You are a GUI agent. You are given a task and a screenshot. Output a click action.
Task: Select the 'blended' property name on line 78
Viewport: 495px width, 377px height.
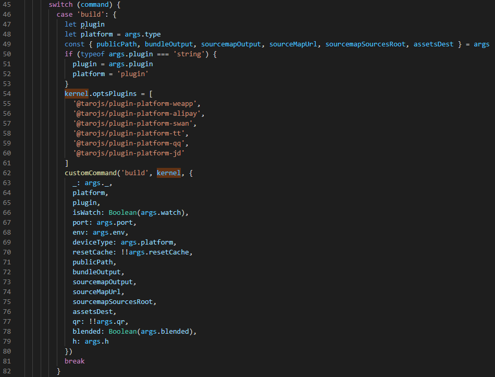[86, 332]
